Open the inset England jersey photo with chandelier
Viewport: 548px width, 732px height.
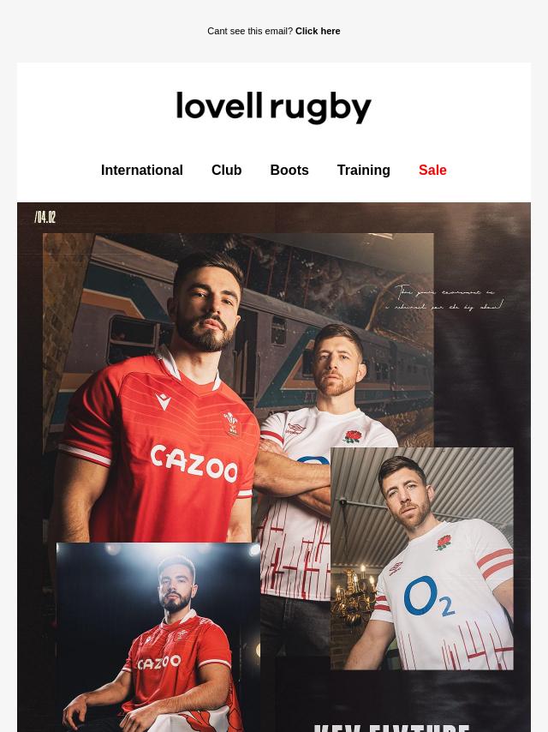pos(422,558)
